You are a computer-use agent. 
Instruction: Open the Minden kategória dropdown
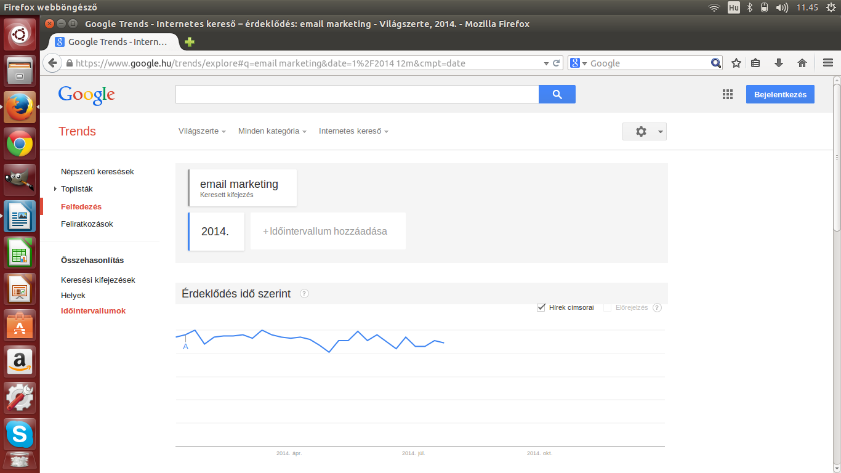(272, 131)
